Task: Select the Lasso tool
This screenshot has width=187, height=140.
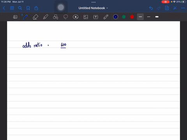Action: (x=65, y=17)
